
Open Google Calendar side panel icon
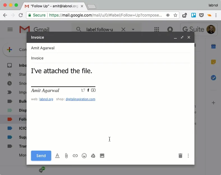tap(213, 46)
